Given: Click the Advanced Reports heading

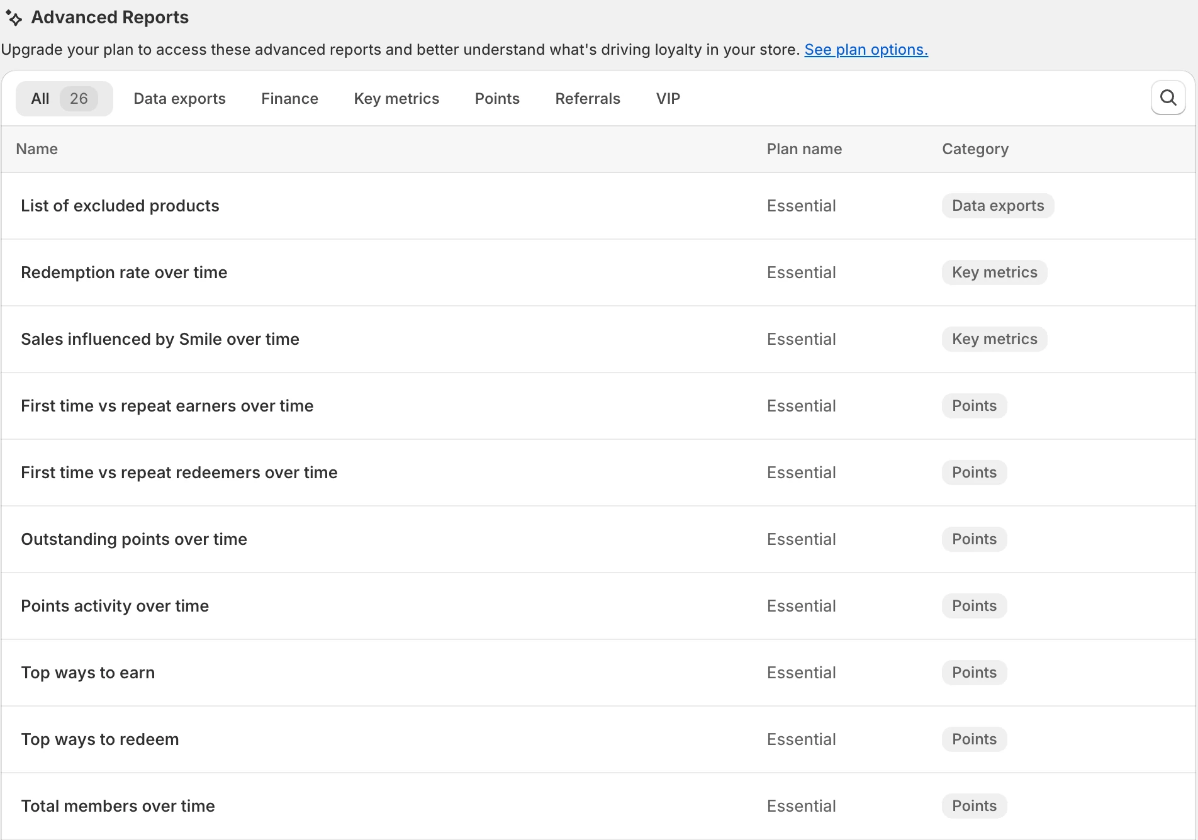Looking at the screenshot, I should click(109, 18).
